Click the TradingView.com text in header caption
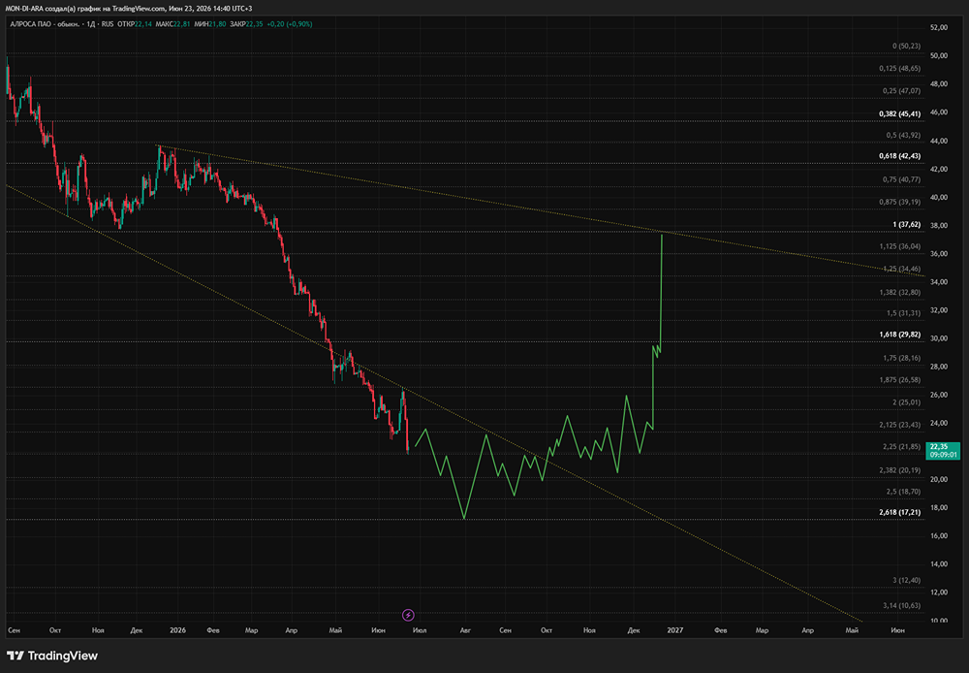The width and height of the screenshot is (969, 673). pos(140,9)
